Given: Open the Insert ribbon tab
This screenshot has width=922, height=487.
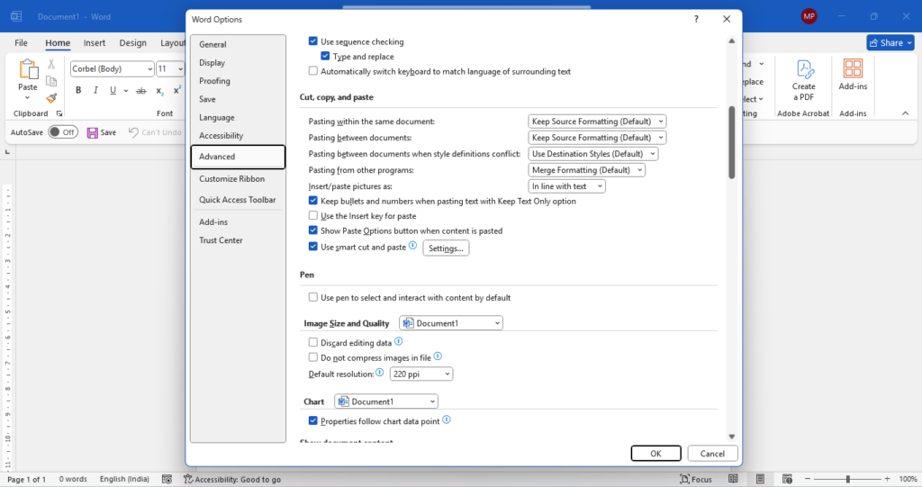Looking at the screenshot, I should (94, 43).
